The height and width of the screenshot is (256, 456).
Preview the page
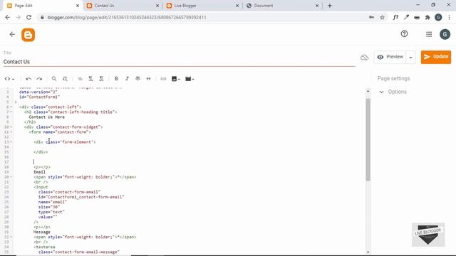tap(390, 57)
